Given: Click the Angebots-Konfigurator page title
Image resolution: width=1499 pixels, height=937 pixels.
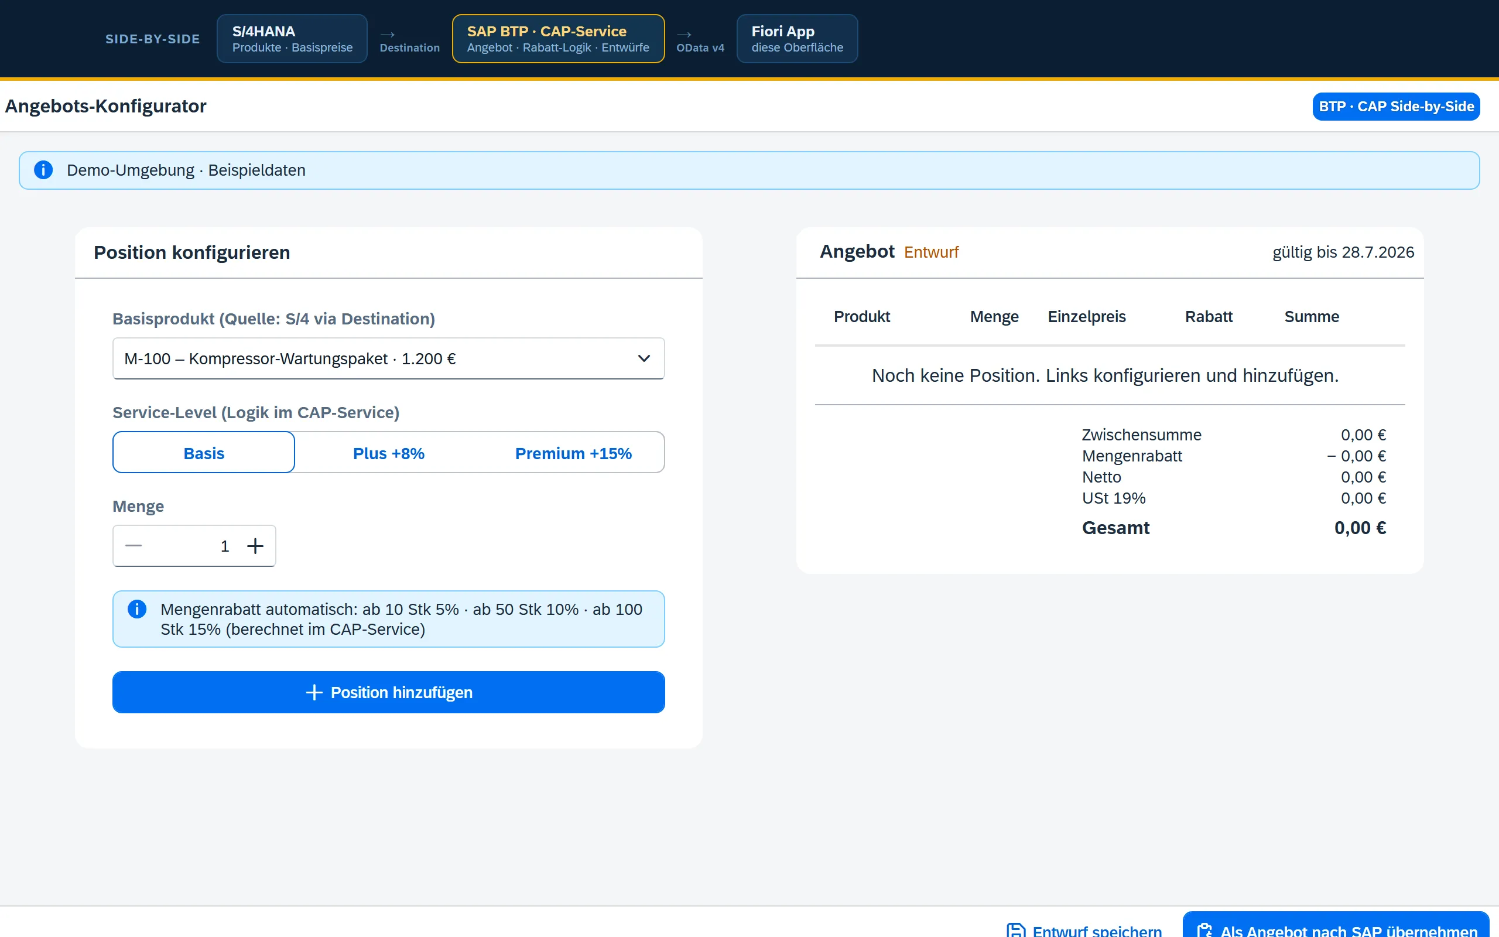Looking at the screenshot, I should [105, 106].
